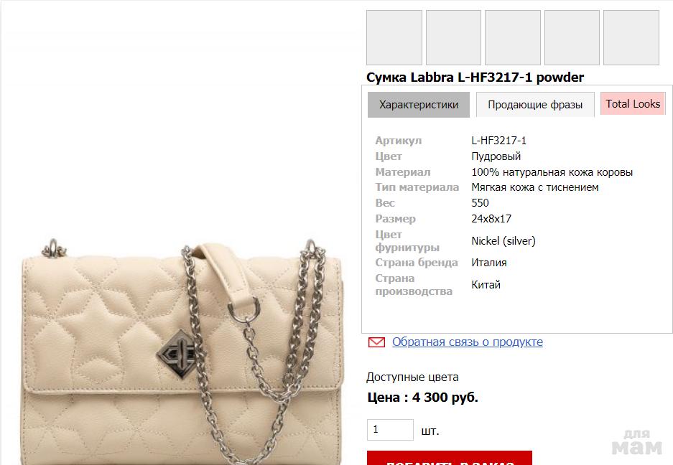Click the product title Сумка Labbra L-HF3217-1 powder
This screenshot has height=465, width=673.
point(475,77)
